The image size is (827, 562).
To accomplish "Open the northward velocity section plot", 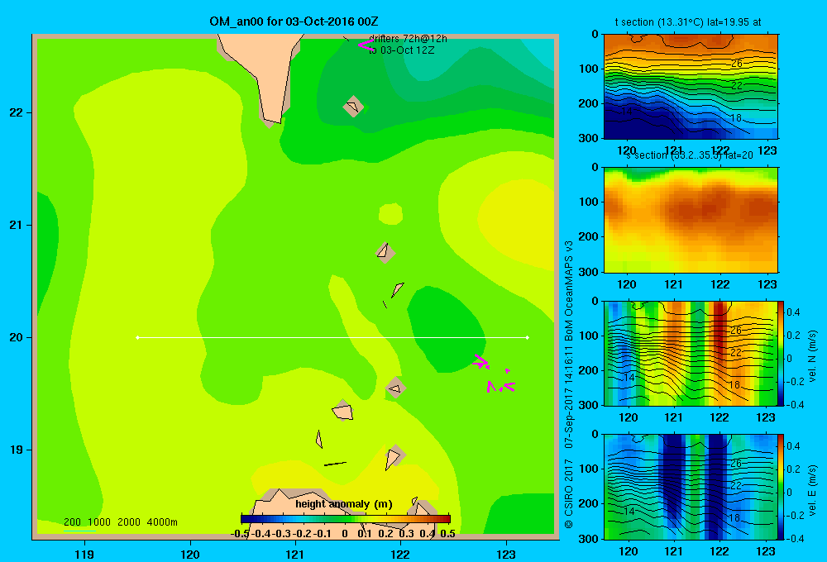I will click(x=691, y=353).
